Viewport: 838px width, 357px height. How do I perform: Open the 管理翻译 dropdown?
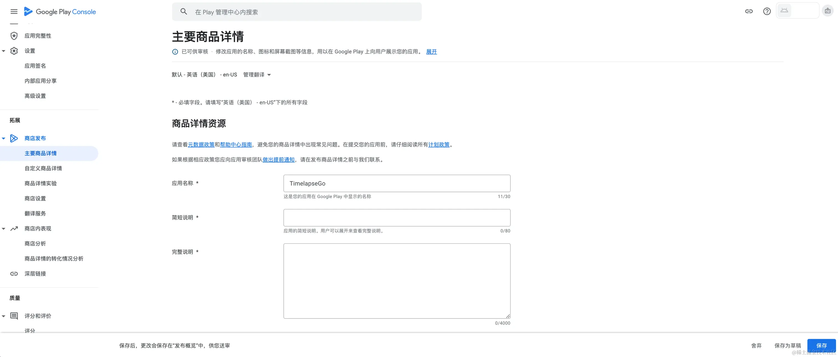tap(257, 75)
